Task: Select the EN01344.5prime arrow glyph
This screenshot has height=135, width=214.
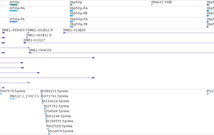Action: [47, 119]
